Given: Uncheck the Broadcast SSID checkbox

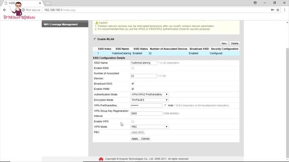Looking at the screenshot, I should click(133, 84).
